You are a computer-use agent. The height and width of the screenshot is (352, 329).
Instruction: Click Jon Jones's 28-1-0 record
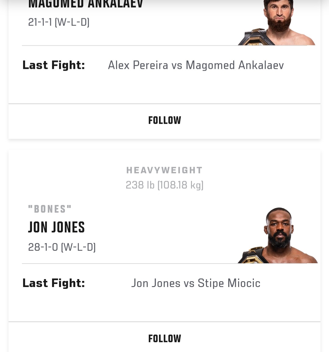tap(43, 247)
